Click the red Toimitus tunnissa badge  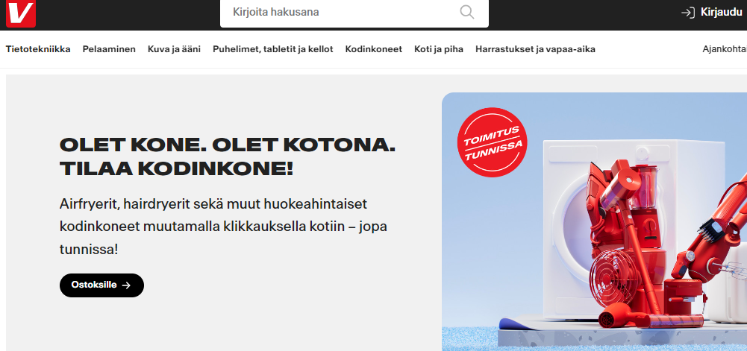click(492, 142)
